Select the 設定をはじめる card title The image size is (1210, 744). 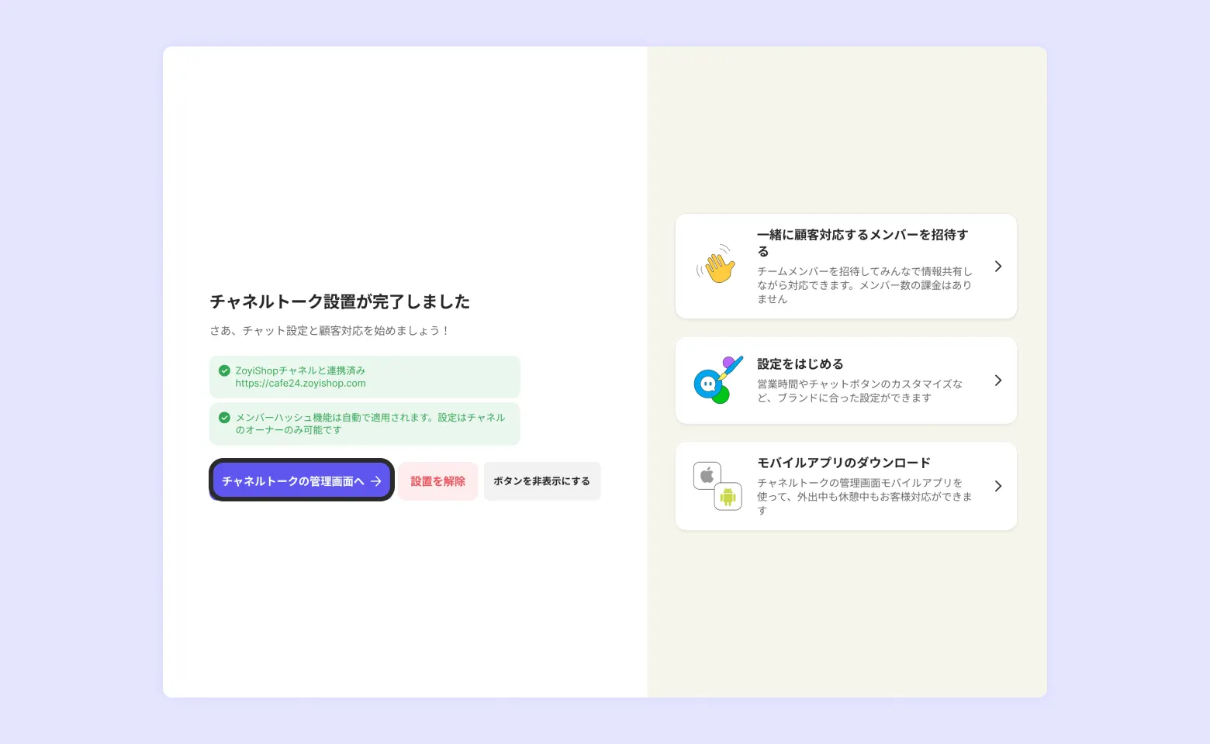[x=800, y=364]
